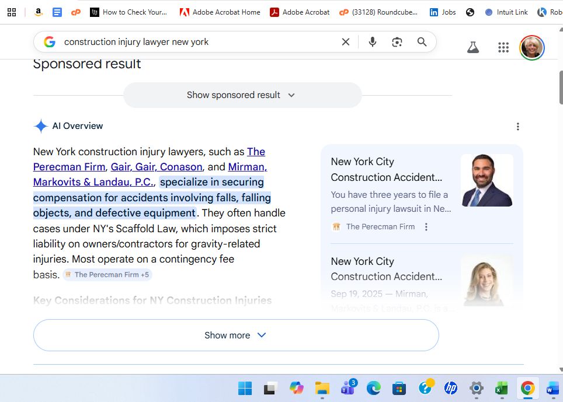Open File Explorer on taskbar
The width and height of the screenshot is (563, 402).
click(x=322, y=388)
